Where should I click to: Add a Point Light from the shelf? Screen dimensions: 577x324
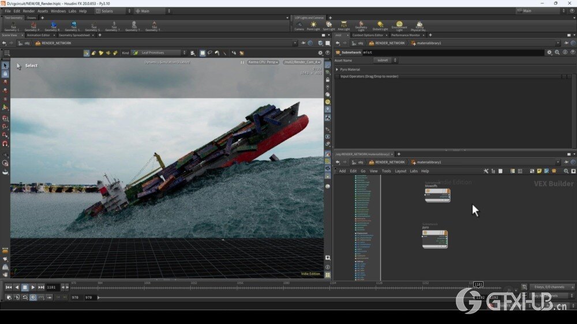pos(313,25)
